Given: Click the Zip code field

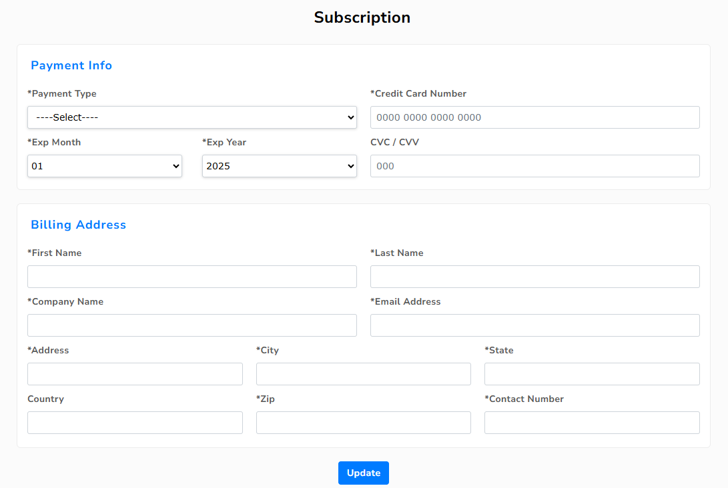Looking at the screenshot, I should point(363,423).
